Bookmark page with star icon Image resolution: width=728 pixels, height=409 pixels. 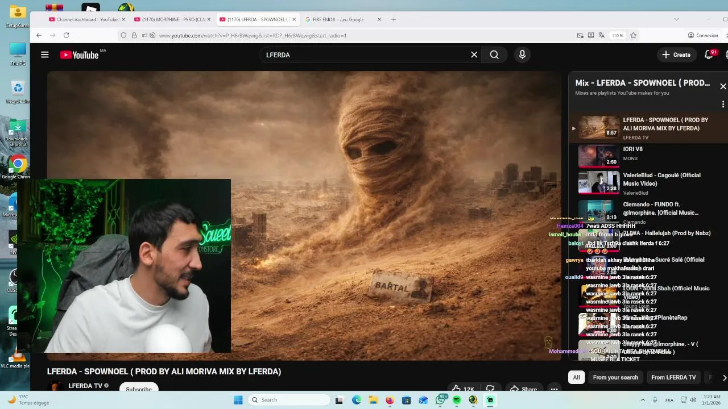tap(633, 35)
